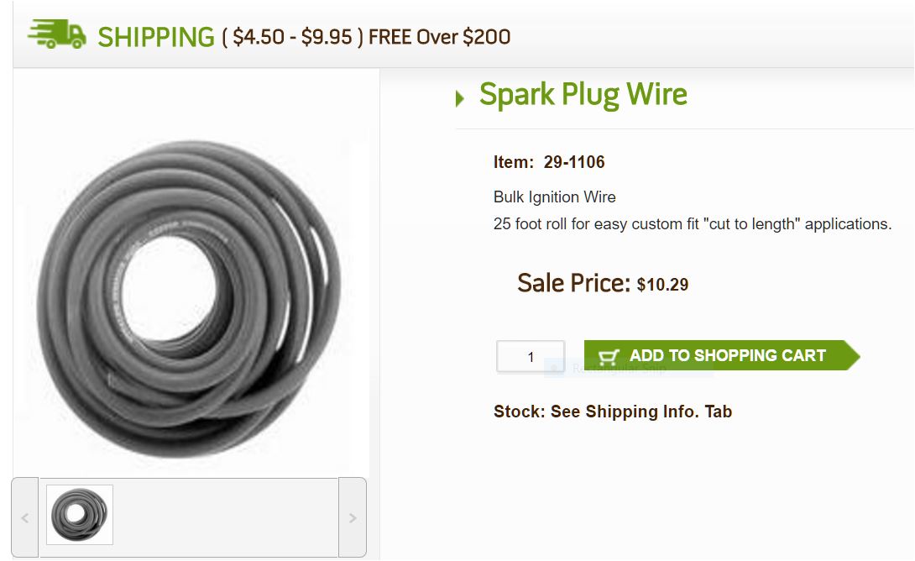The height and width of the screenshot is (561, 915).
Task: Click the faint Rectangular Snip overlay label
Action: [x=619, y=369]
